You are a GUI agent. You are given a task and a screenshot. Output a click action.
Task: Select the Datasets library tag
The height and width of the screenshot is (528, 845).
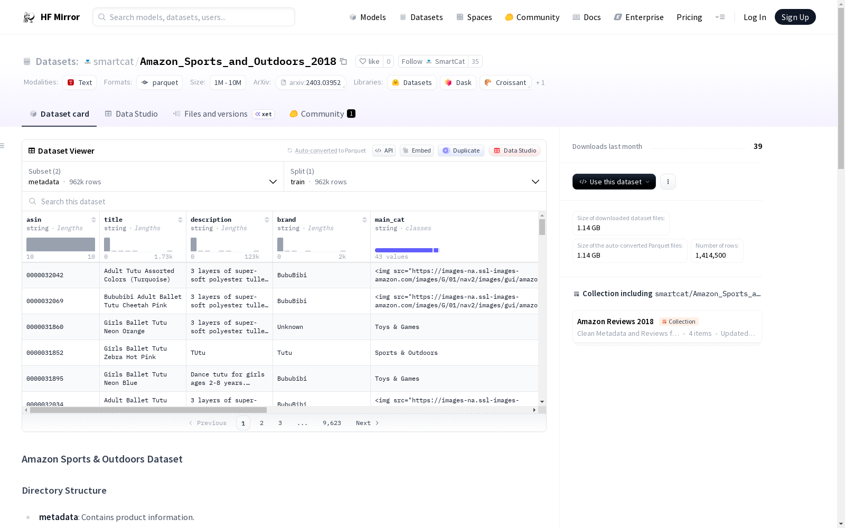[x=411, y=83]
